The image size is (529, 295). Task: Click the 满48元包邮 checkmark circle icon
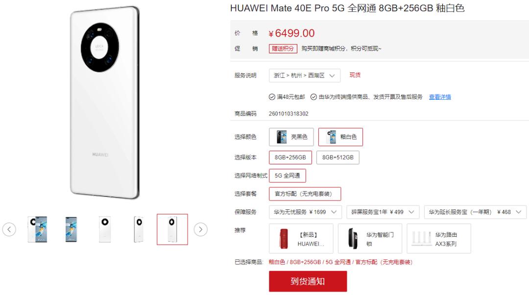(x=272, y=97)
